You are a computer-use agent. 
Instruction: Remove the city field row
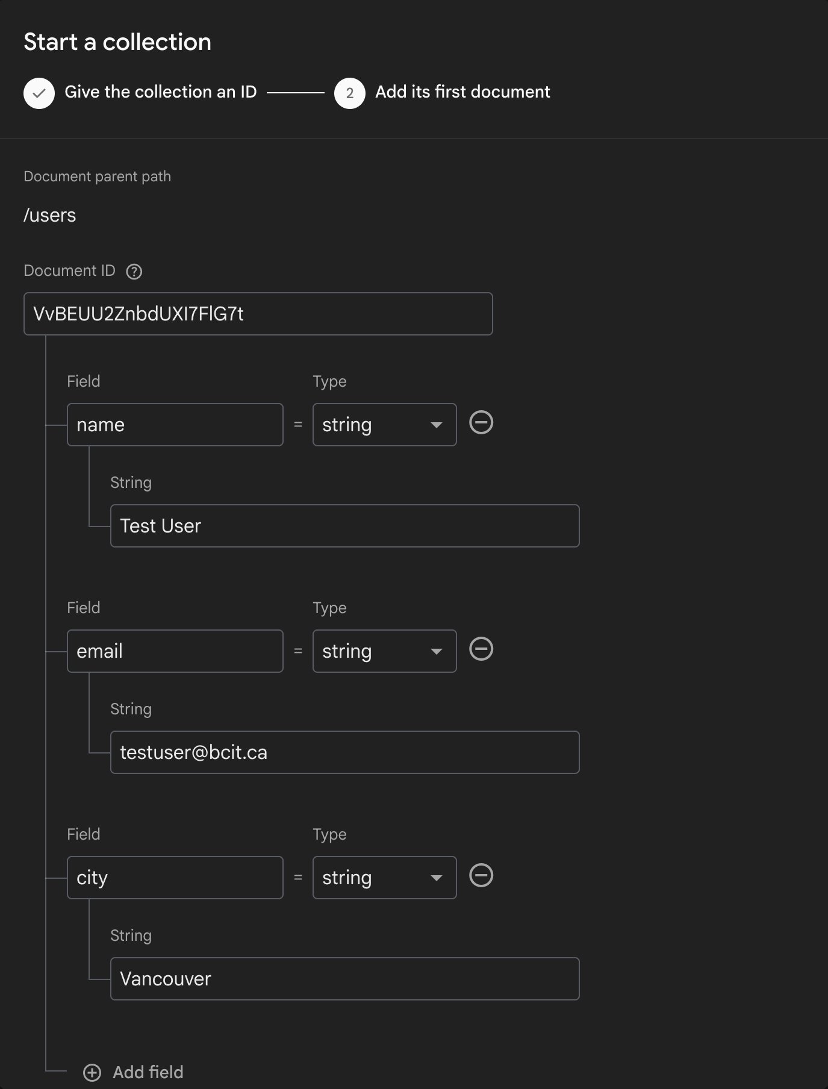(481, 875)
